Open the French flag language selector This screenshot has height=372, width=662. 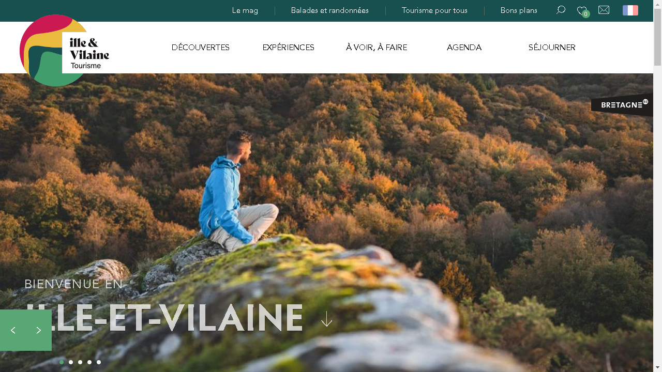(630, 10)
